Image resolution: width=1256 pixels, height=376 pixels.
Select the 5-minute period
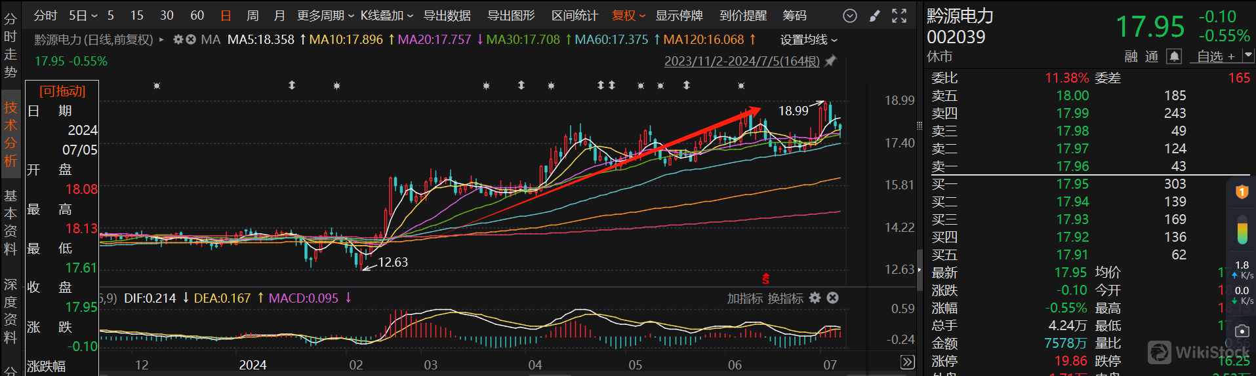(x=111, y=16)
